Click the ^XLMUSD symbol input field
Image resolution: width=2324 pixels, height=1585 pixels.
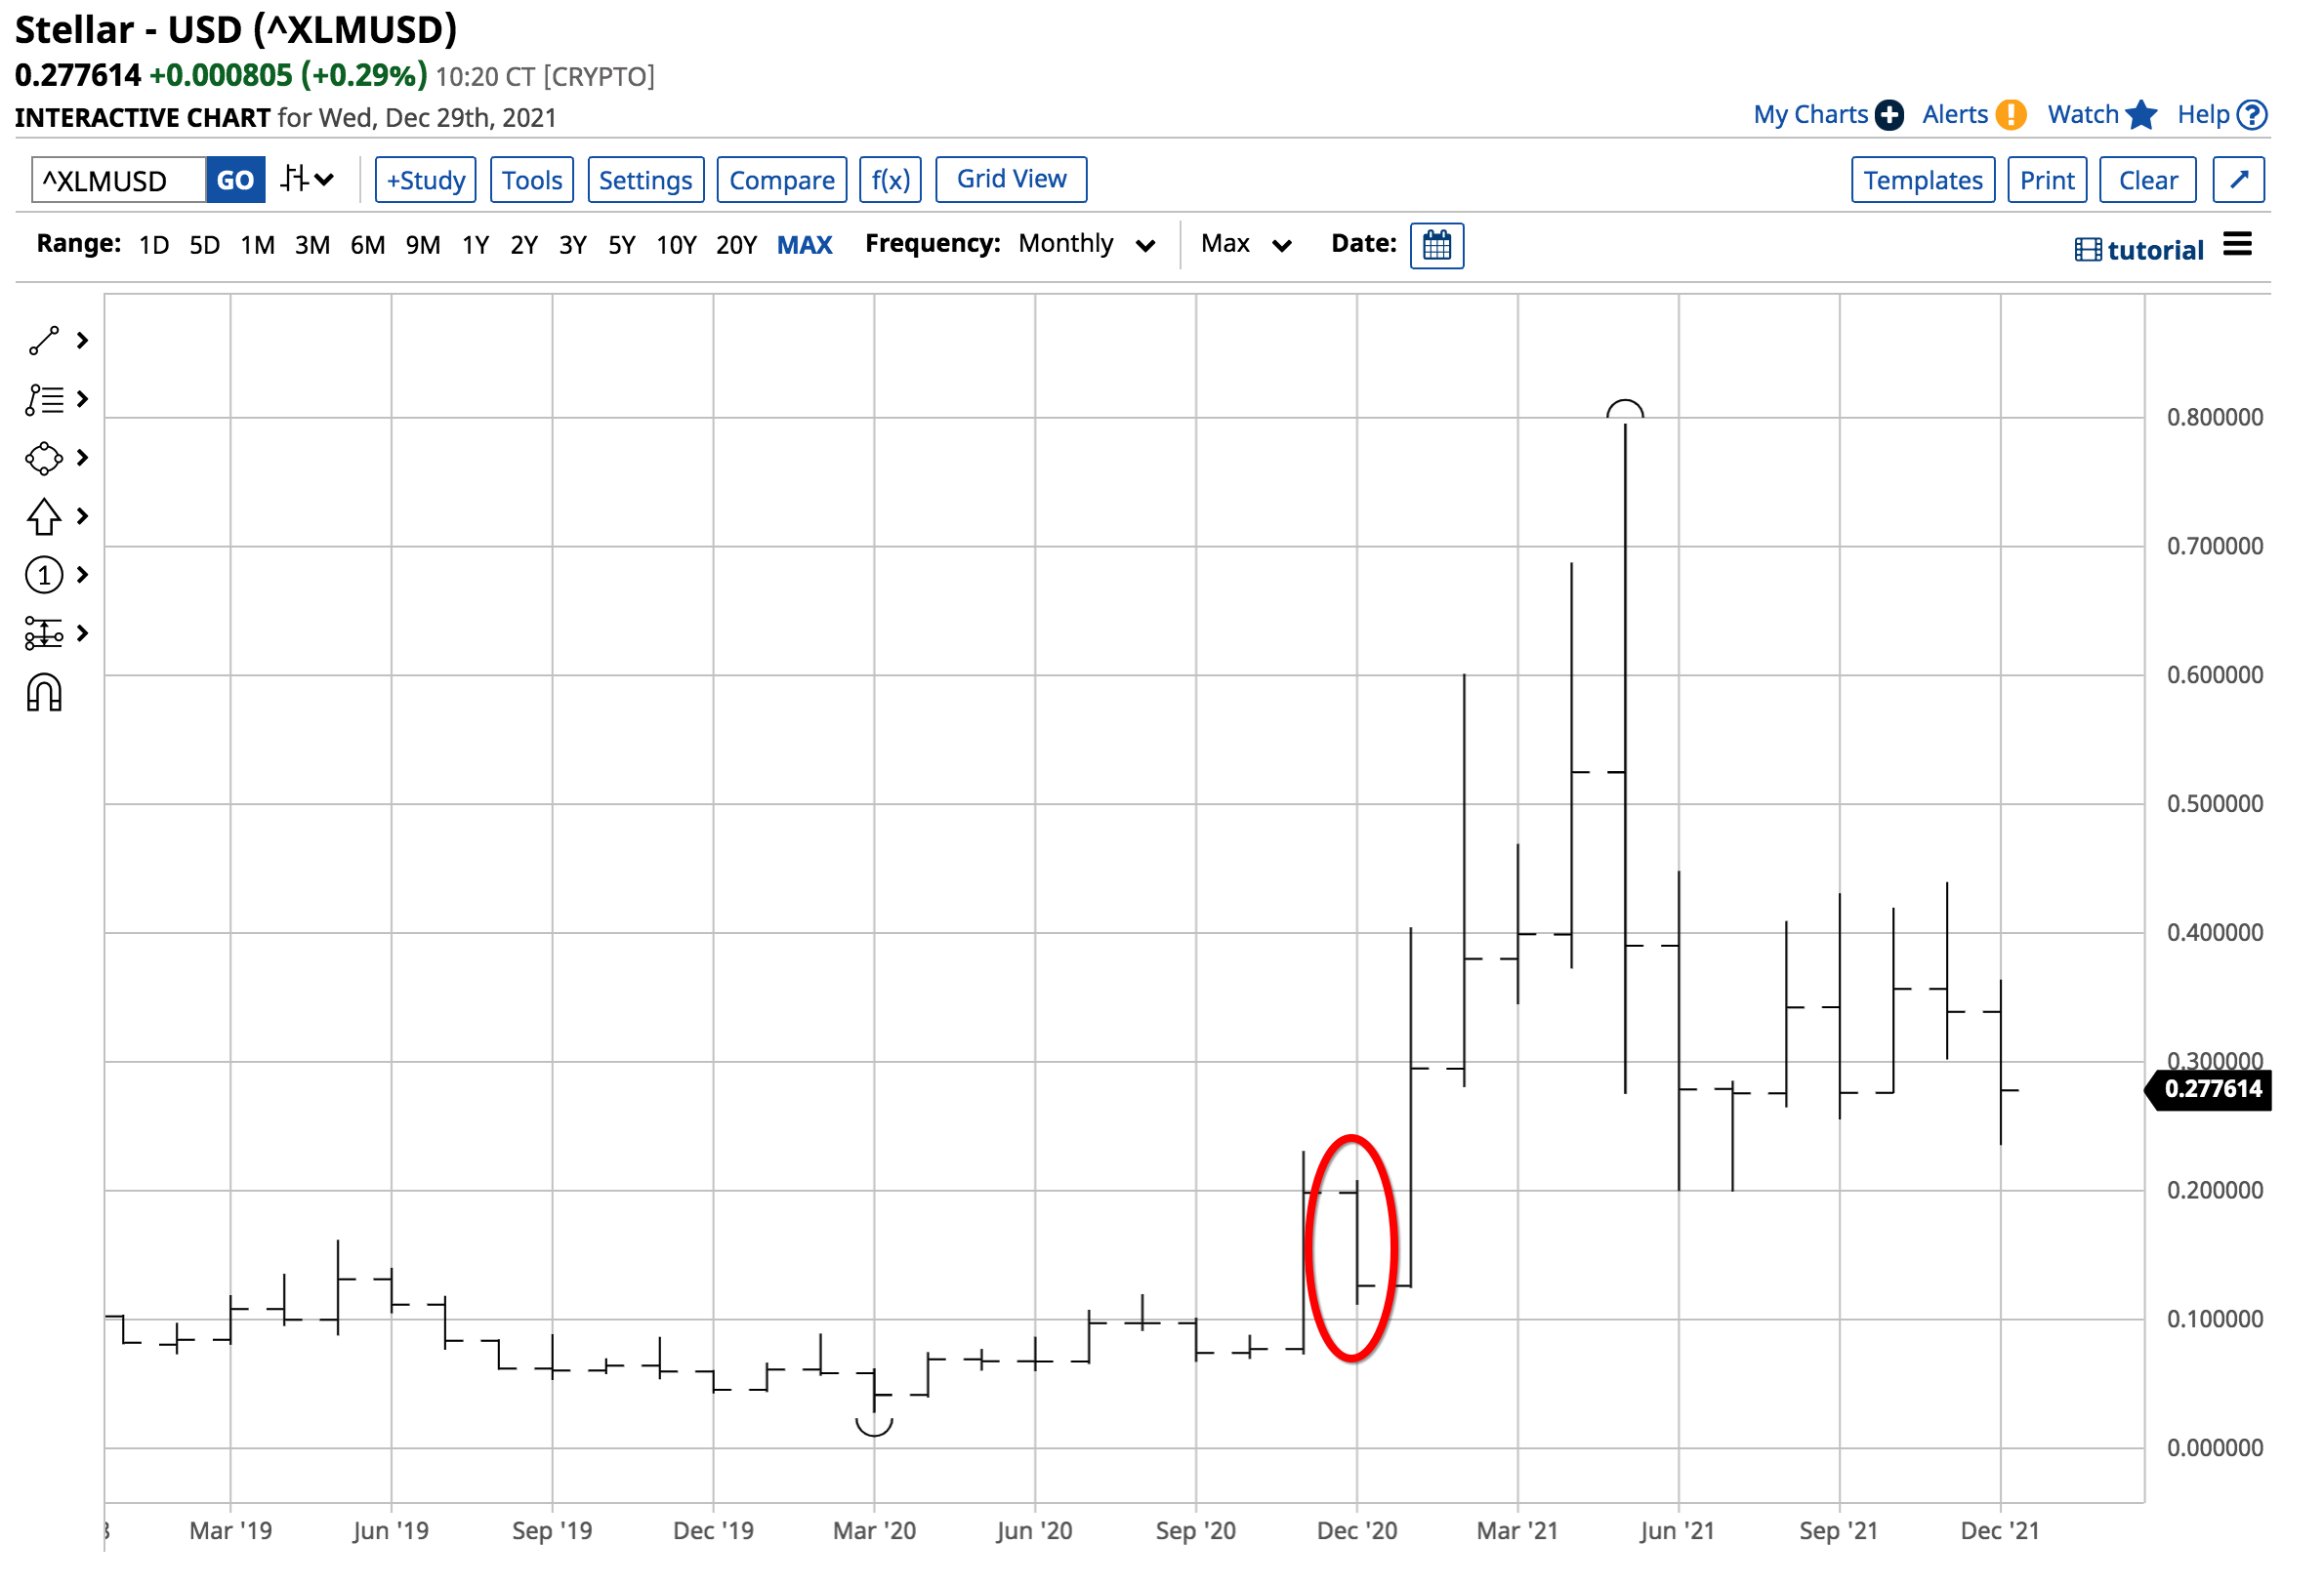point(118,181)
